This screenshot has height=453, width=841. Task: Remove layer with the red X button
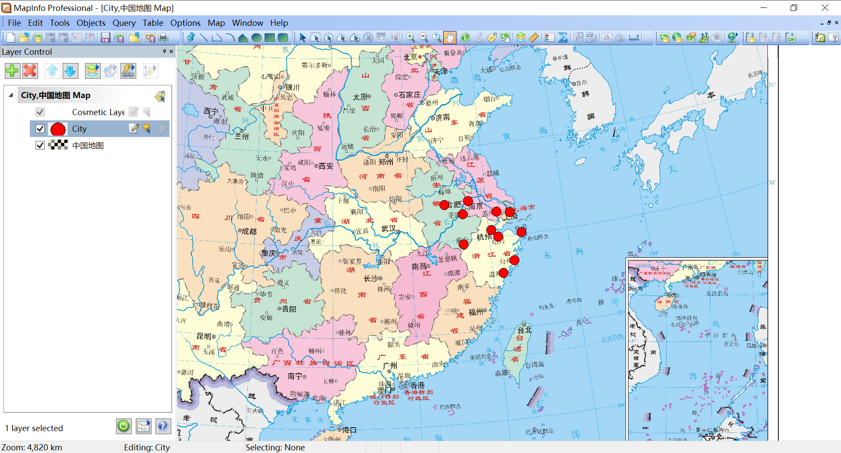[30, 71]
